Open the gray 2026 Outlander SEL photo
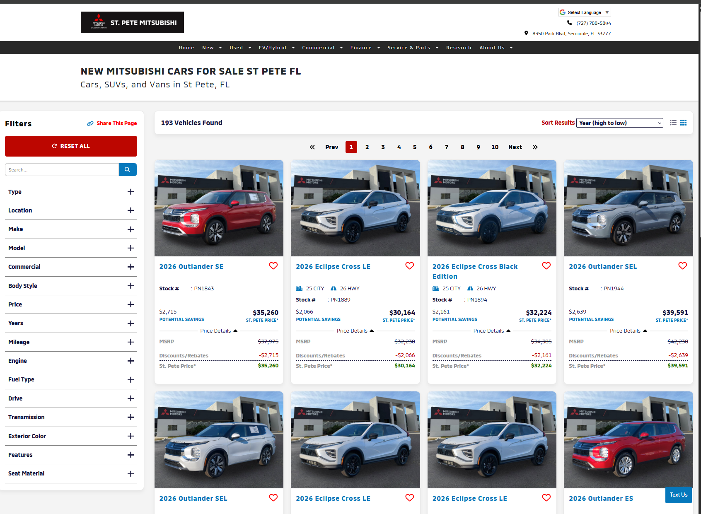701x514 pixels. (628, 208)
